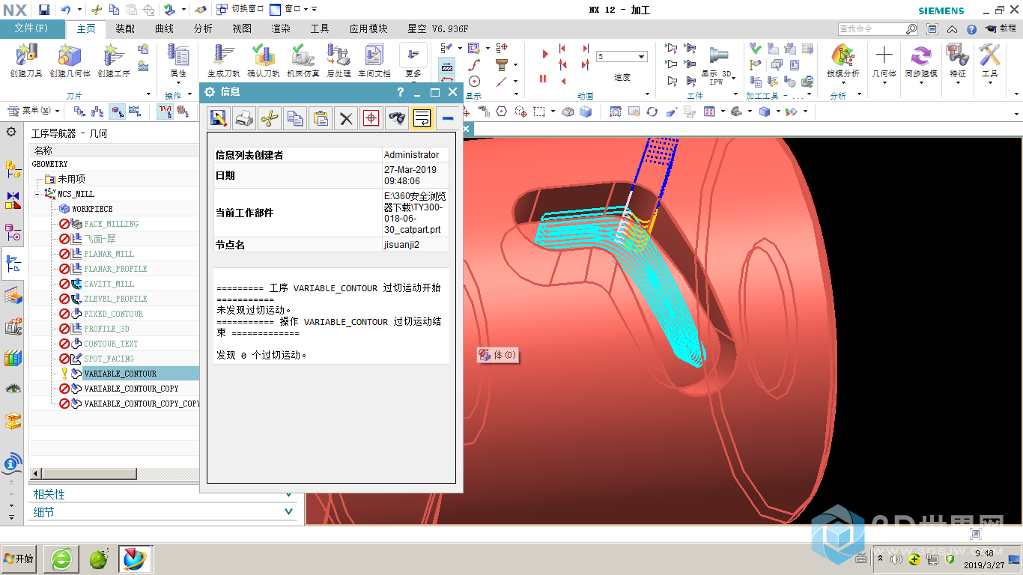The height and width of the screenshot is (575, 1023).
Task: Expand the More (更多) dropdown
Action: pyautogui.click(x=413, y=61)
